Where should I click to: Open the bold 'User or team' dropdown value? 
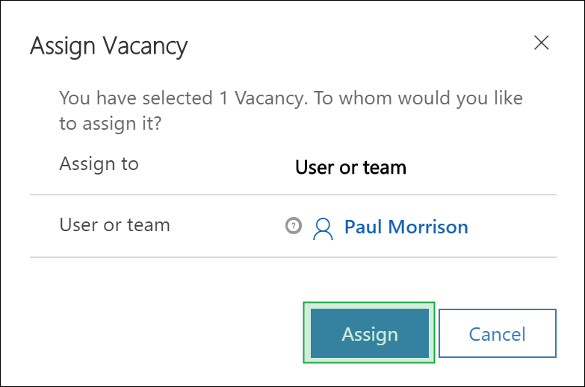[x=350, y=167]
